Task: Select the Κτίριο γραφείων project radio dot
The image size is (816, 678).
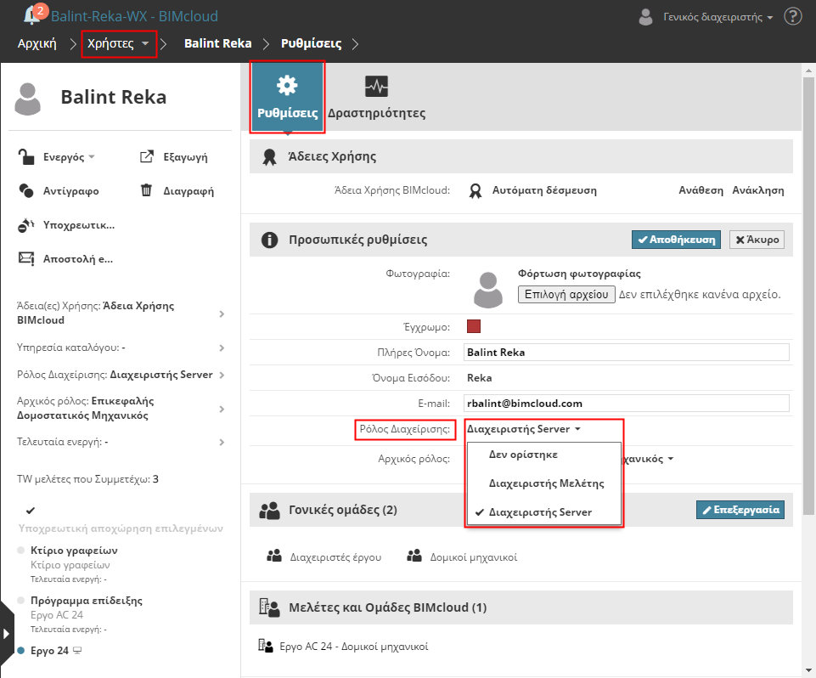Action: (x=21, y=550)
